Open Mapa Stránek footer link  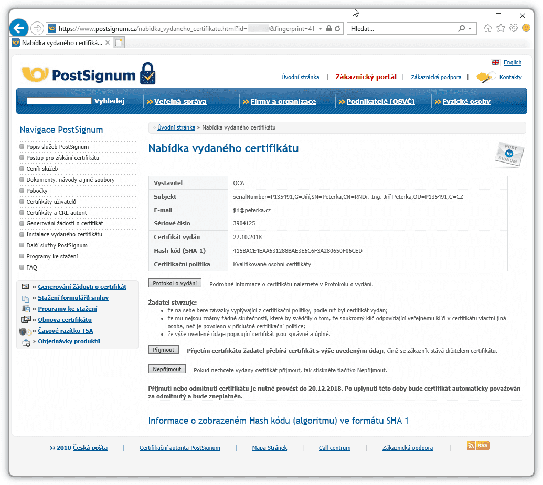pos(270,448)
